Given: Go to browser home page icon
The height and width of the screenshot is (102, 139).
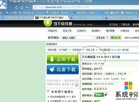Looking at the screenshot, I should click(x=22, y=7).
